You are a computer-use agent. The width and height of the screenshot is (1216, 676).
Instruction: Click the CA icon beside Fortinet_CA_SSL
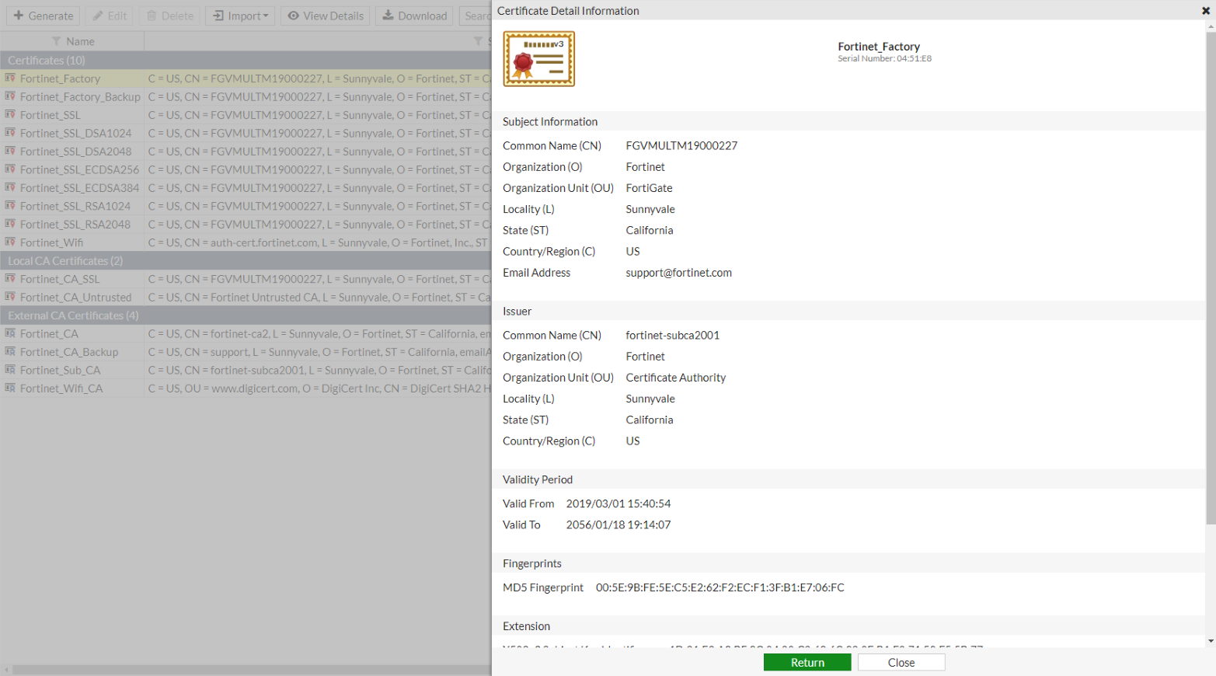[x=10, y=278]
